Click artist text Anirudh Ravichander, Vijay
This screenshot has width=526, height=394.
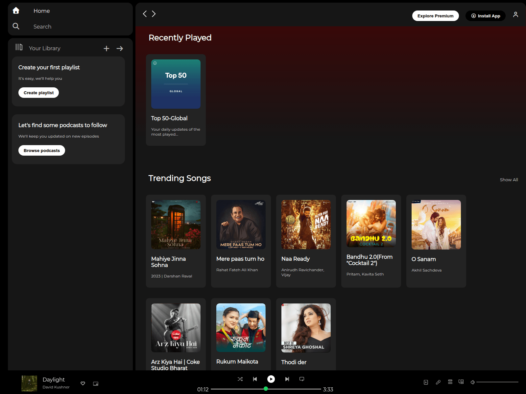[303, 272]
